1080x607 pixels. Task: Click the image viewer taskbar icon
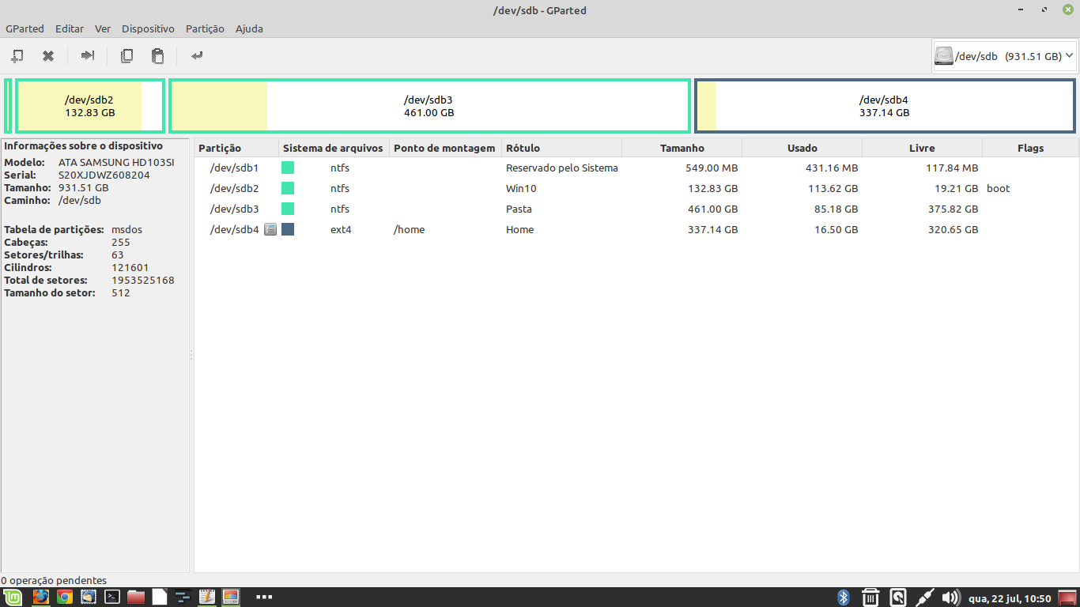coord(230,597)
